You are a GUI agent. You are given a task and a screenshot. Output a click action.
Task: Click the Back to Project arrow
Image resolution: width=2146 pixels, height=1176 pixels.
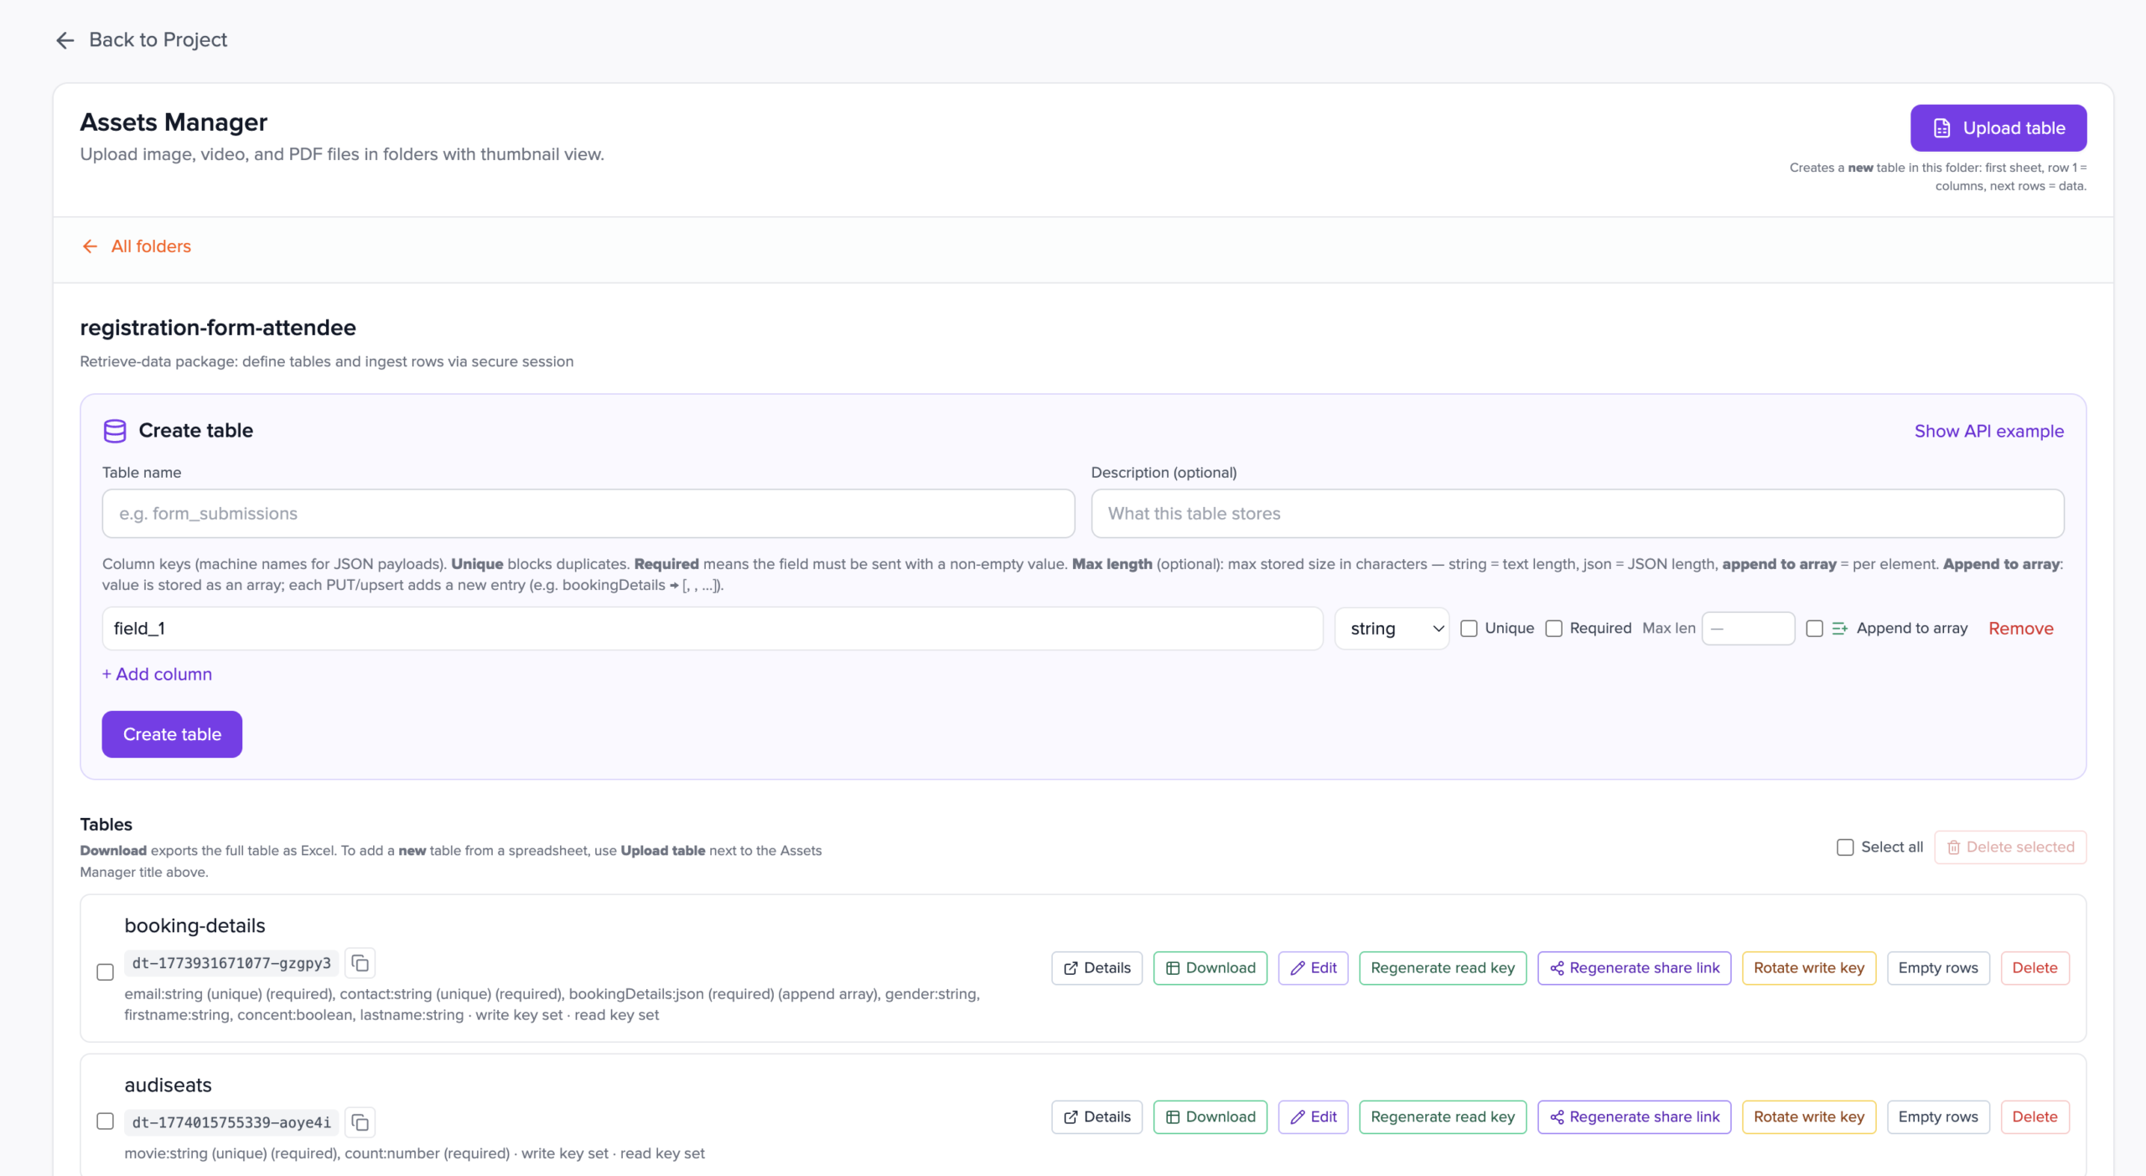point(65,40)
